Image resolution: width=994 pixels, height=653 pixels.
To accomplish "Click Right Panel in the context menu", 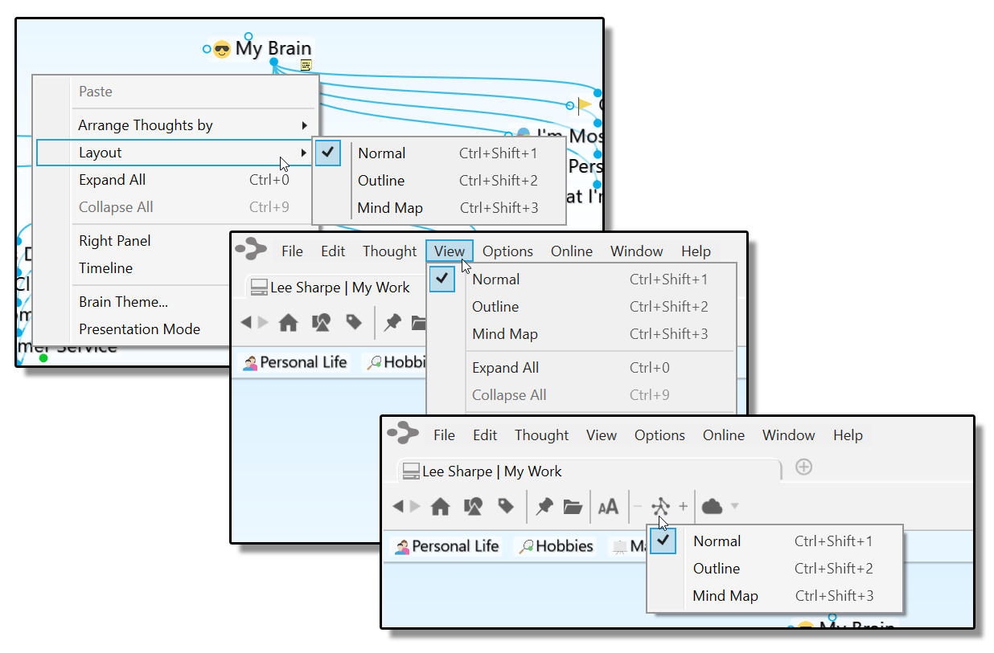I will click(114, 241).
